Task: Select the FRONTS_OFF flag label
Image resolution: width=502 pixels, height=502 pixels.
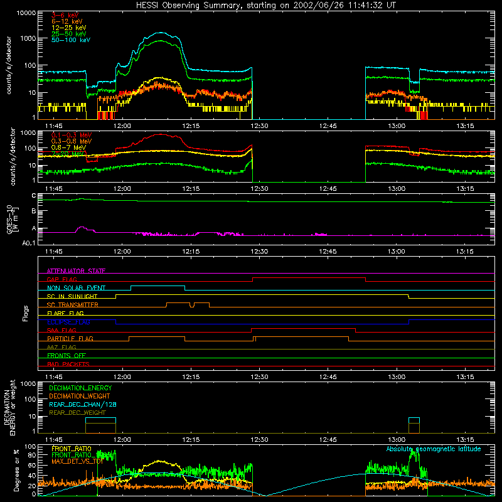Action: 67,355
